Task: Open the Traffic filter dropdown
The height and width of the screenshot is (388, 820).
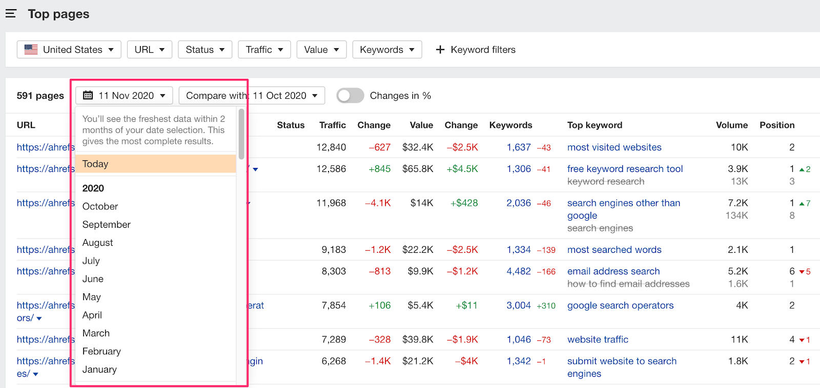Action: click(264, 50)
